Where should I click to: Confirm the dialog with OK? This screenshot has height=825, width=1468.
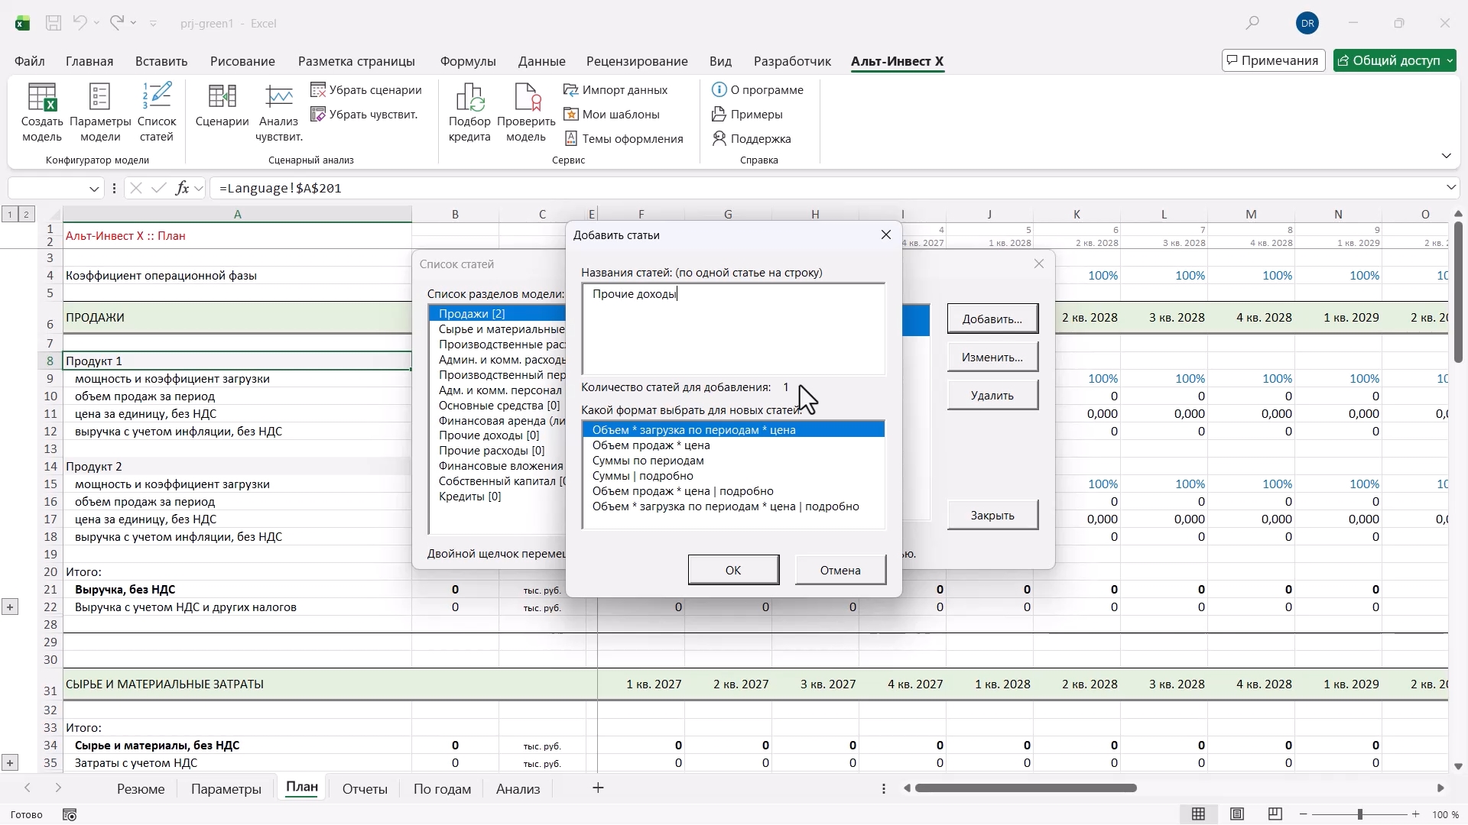(733, 570)
